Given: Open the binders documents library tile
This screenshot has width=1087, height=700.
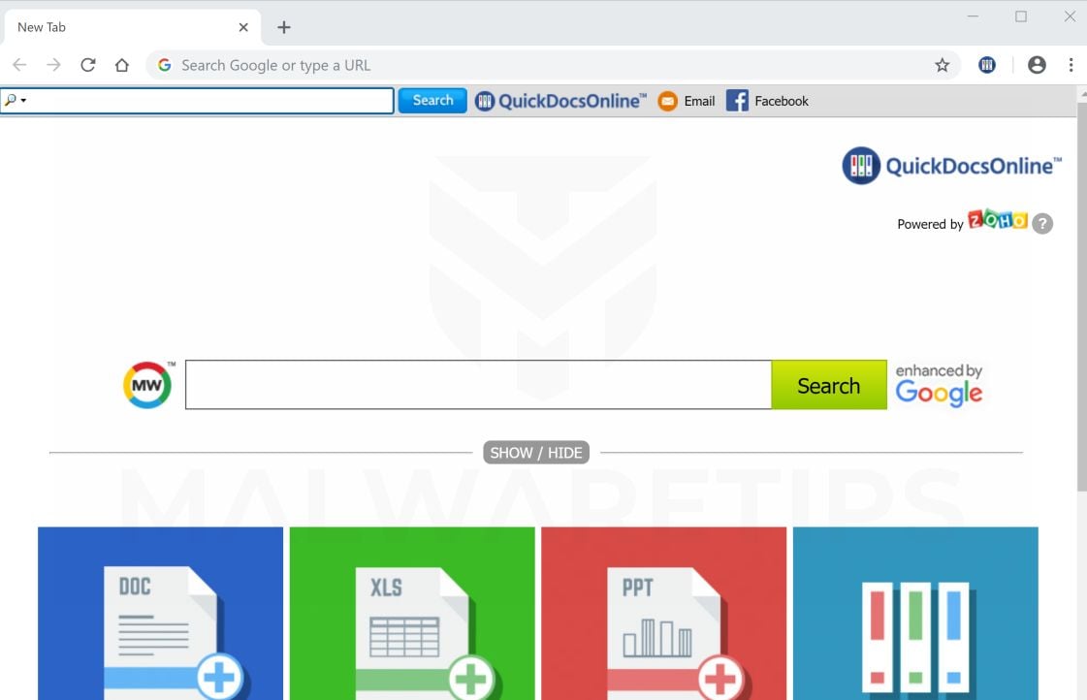Looking at the screenshot, I should [x=915, y=614].
